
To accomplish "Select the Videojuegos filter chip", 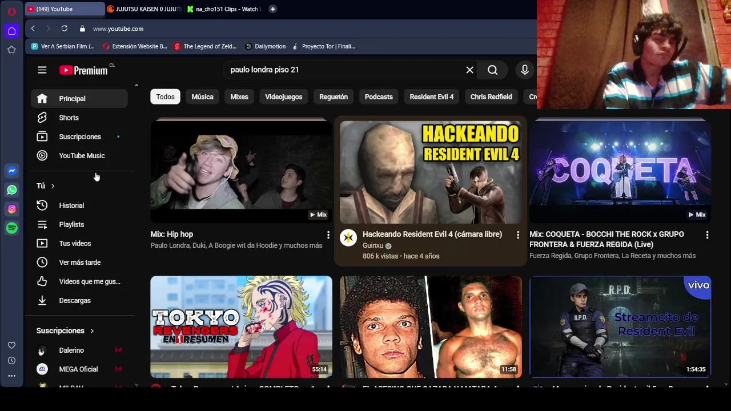I will (x=283, y=96).
